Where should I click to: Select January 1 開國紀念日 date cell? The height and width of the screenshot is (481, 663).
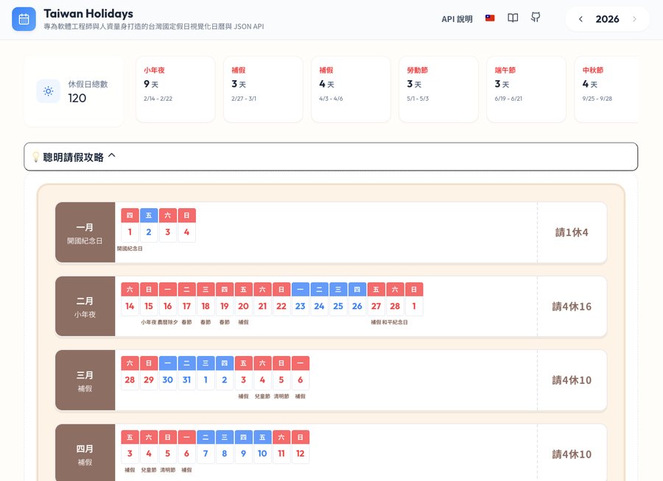[129, 232]
